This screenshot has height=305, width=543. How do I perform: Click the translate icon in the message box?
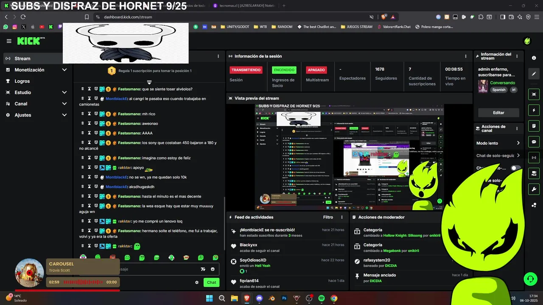point(203,269)
